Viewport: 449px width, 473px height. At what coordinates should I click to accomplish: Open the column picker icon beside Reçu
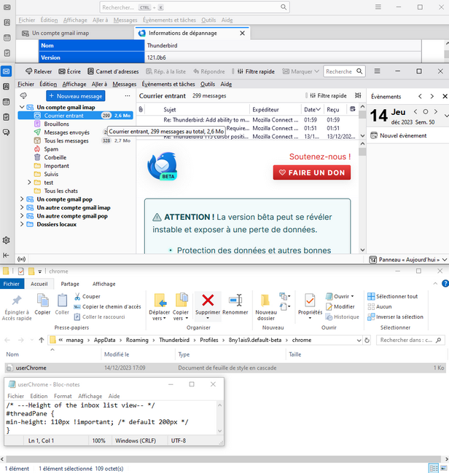click(x=353, y=109)
